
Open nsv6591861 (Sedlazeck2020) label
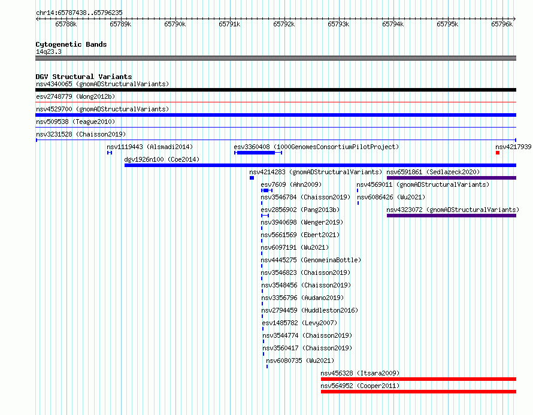pos(433,172)
